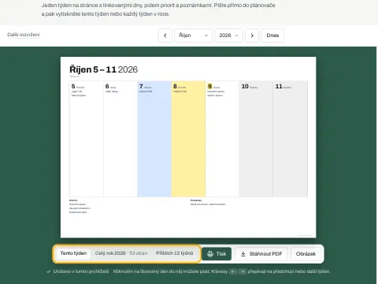Go to the previous week arrow
The height and width of the screenshot is (284, 378).
pos(165,35)
